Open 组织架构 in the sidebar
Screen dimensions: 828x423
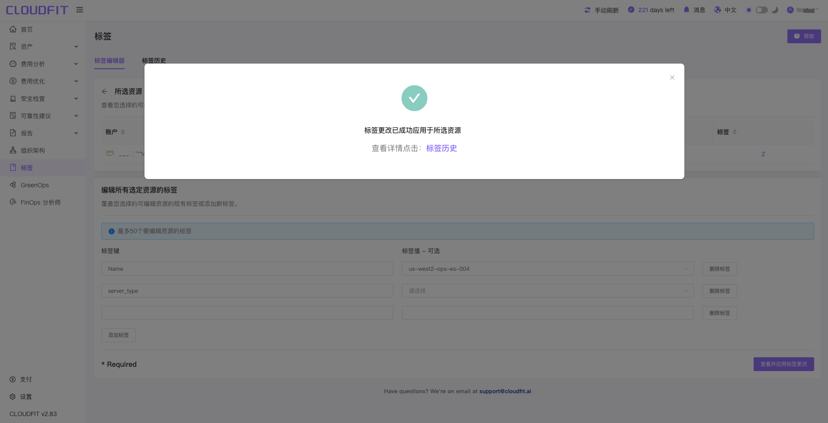click(x=33, y=151)
